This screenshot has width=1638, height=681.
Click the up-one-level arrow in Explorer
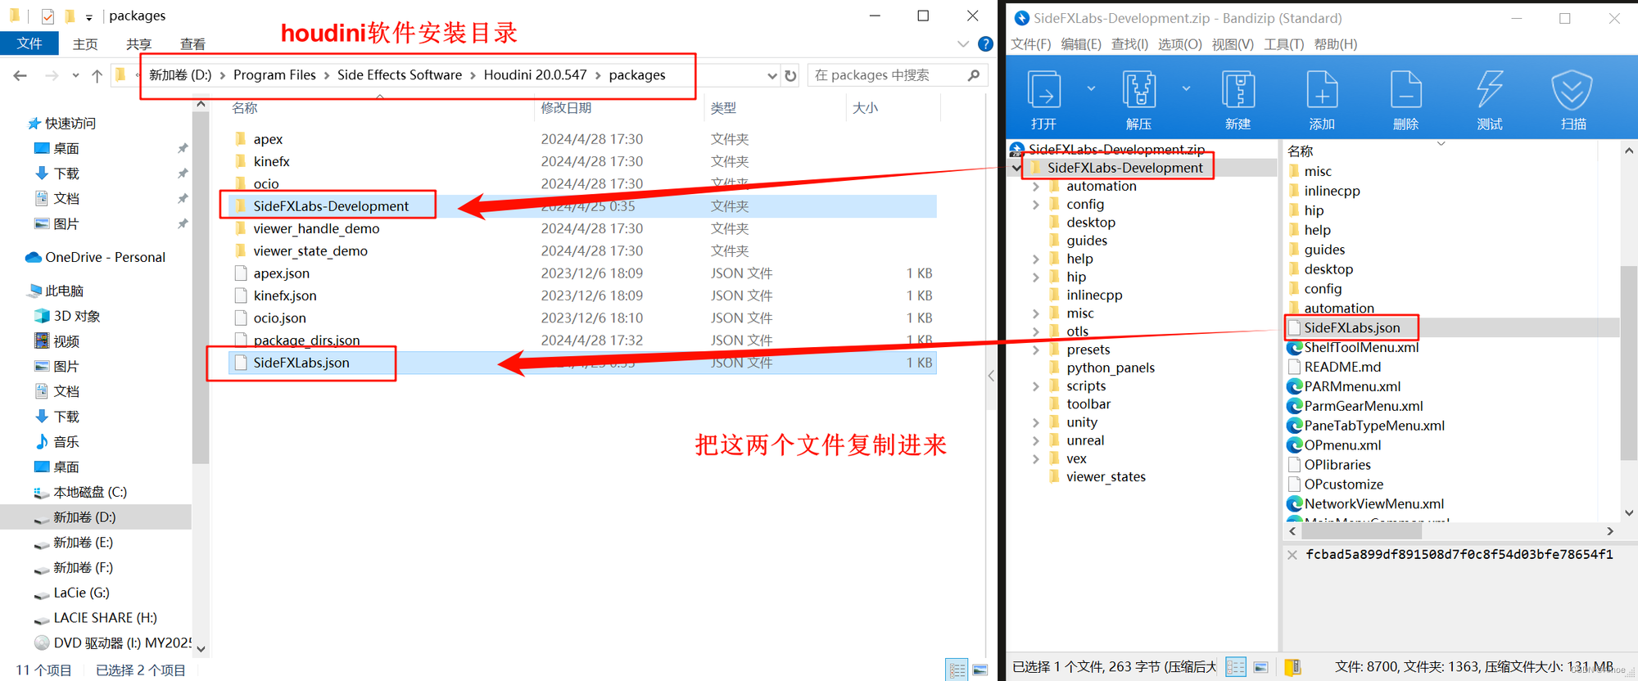tap(97, 75)
